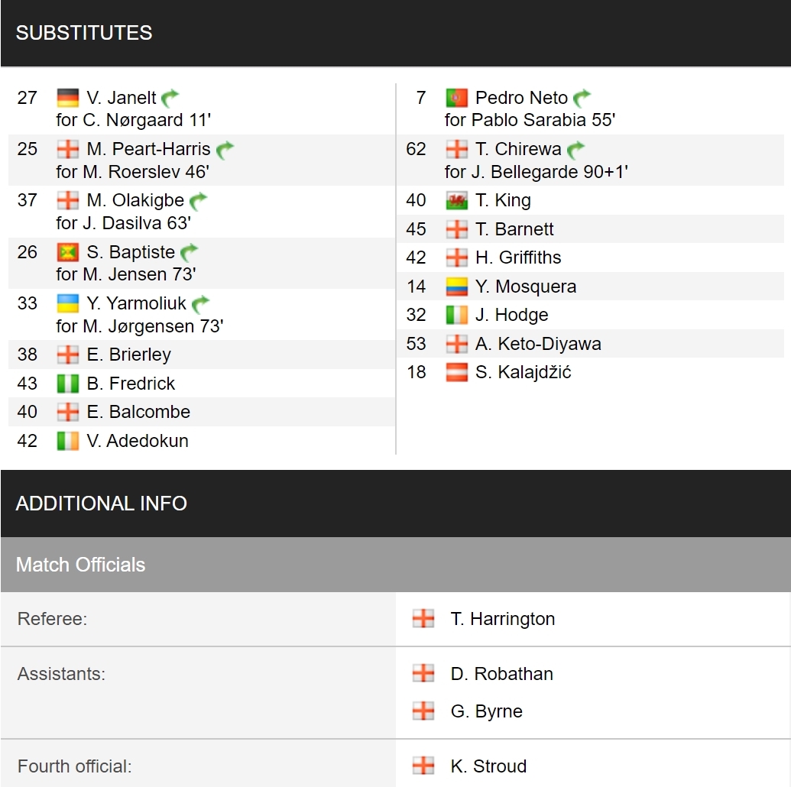Click the substitution arrow beside T. Chirewa
The height and width of the screenshot is (787, 791).
click(575, 149)
